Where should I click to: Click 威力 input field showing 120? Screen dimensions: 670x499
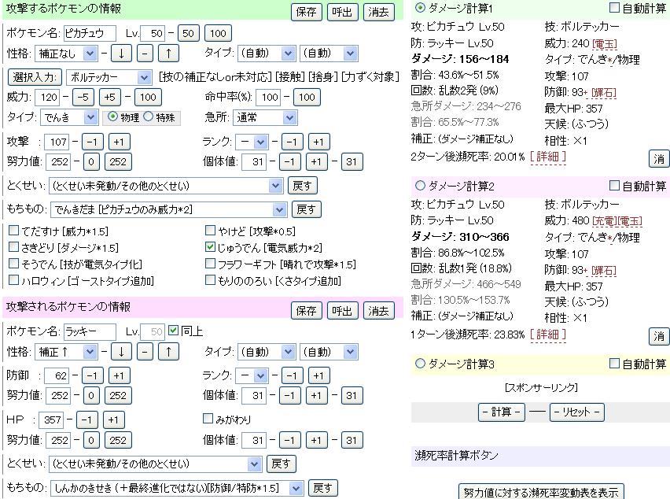pyautogui.click(x=48, y=98)
